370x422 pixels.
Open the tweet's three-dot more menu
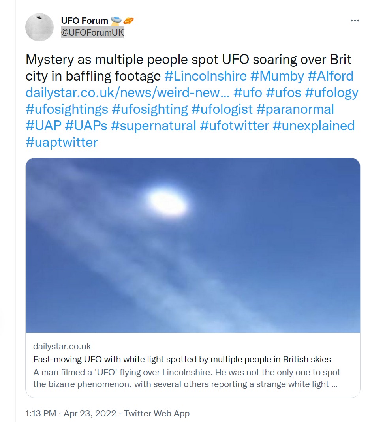point(355,21)
